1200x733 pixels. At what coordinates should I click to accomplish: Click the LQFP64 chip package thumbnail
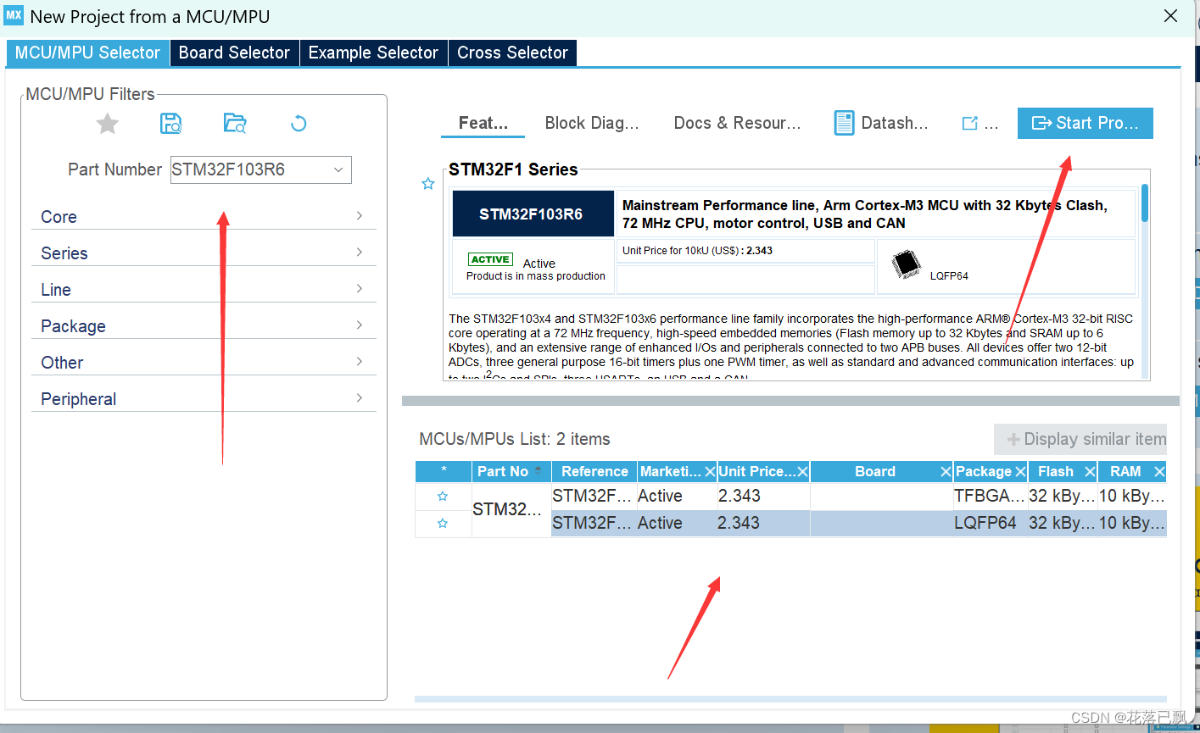point(907,265)
